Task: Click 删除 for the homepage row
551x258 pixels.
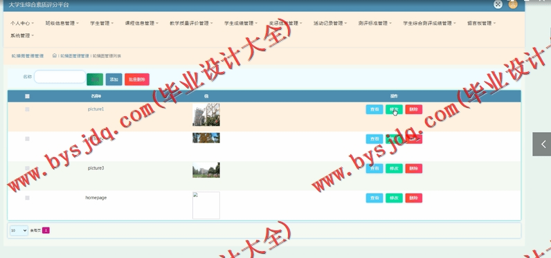Action: [x=414, y=198]
